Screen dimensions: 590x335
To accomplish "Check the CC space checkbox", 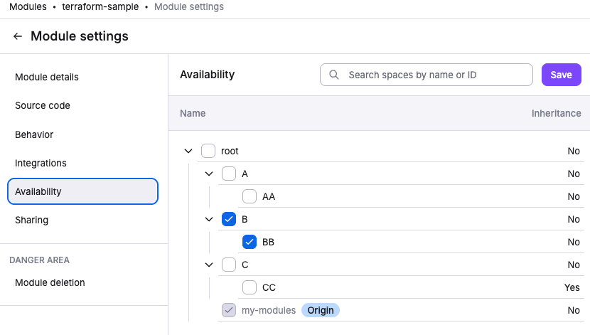I will pyautogui.click(x=250, y=287).
